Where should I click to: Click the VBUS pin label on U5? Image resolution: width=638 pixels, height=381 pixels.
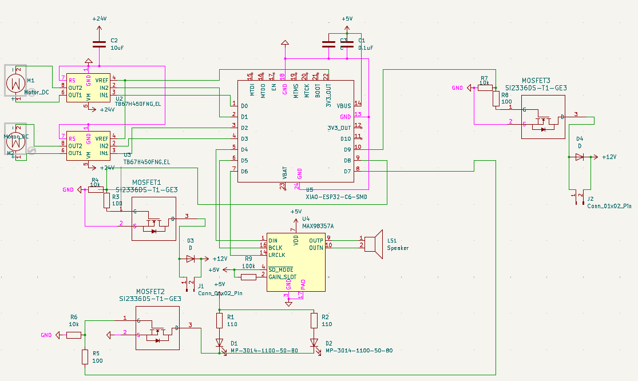coord(344,106)
